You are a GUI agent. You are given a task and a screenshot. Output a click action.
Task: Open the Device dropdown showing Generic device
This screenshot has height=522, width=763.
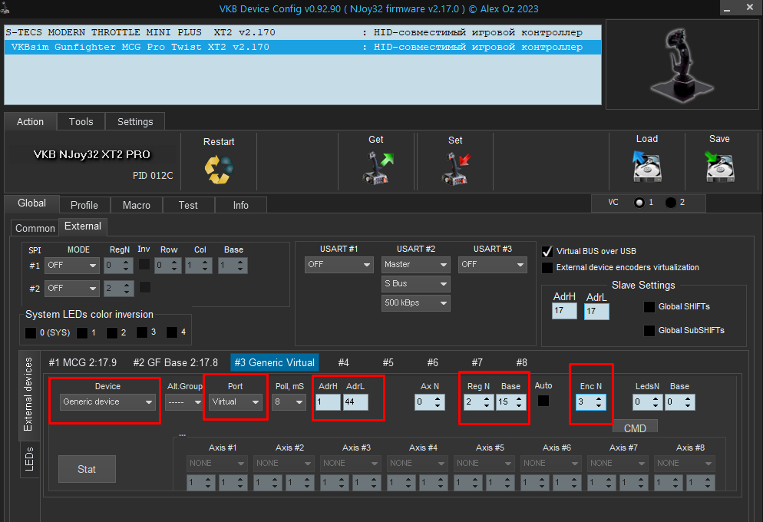tap(107, 401)
